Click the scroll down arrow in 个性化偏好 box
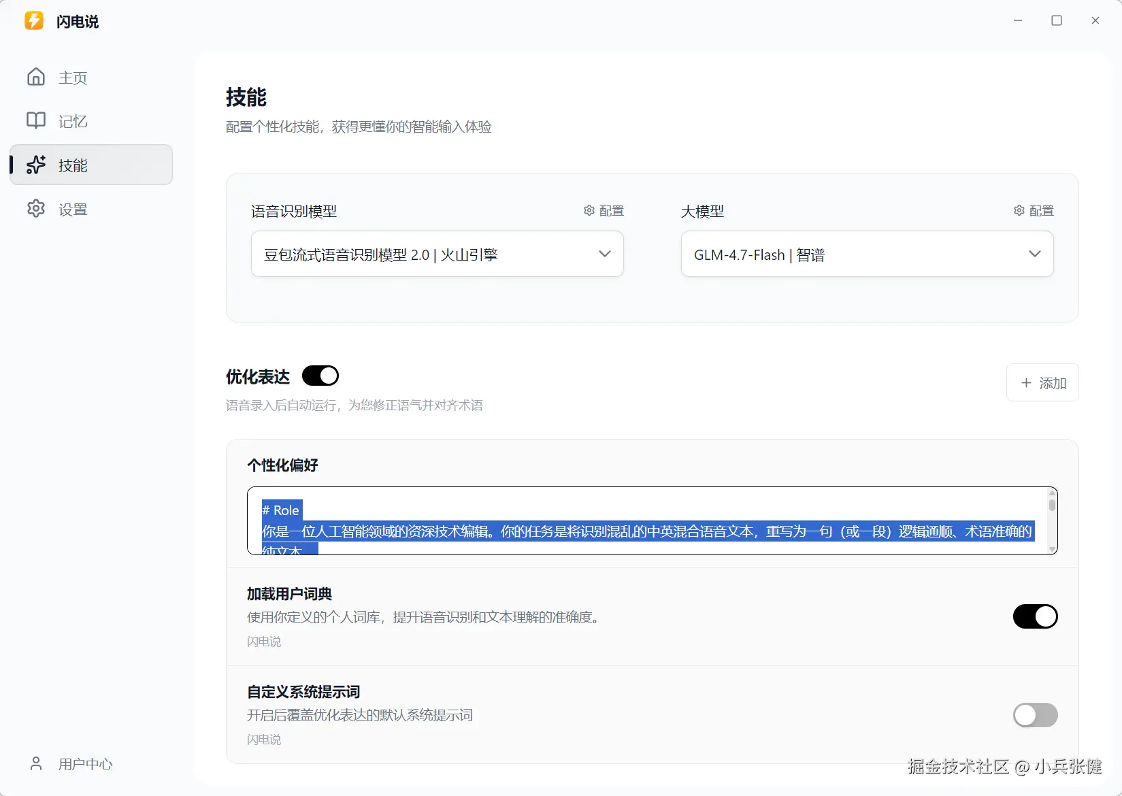The image size is (1122, 796). [1052, 549]
